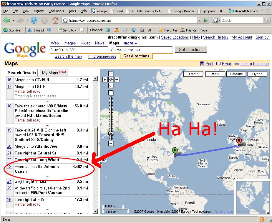
Task: Click the map zoom in plus button
Action: tap(111, 93)
